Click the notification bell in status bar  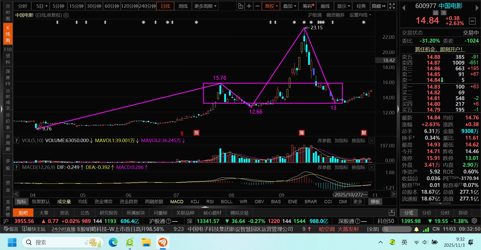pyautogui.click(x=416, y=229)
